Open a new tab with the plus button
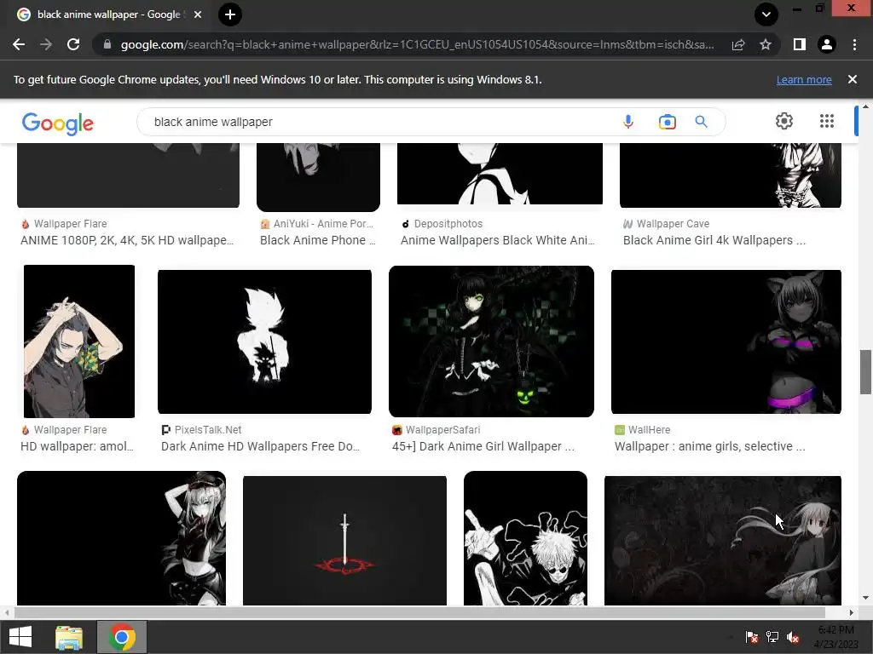The image size is (873, 654). [230, 14]
